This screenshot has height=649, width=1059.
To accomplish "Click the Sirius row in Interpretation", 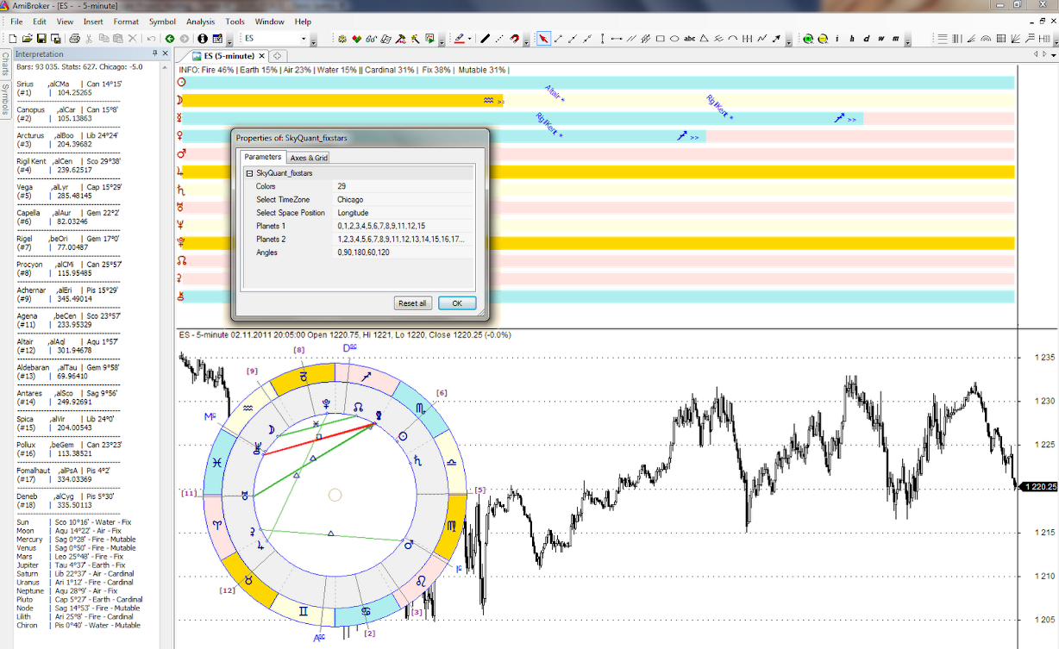I will pyautogui.click(x=69, y=88).
